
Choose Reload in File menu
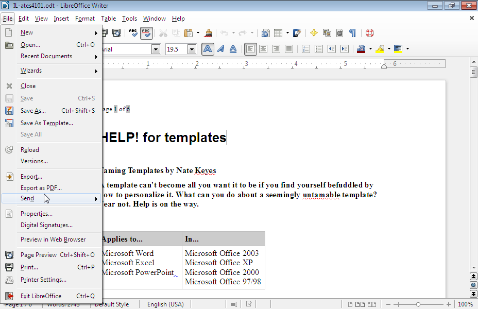tap(51, 150)
